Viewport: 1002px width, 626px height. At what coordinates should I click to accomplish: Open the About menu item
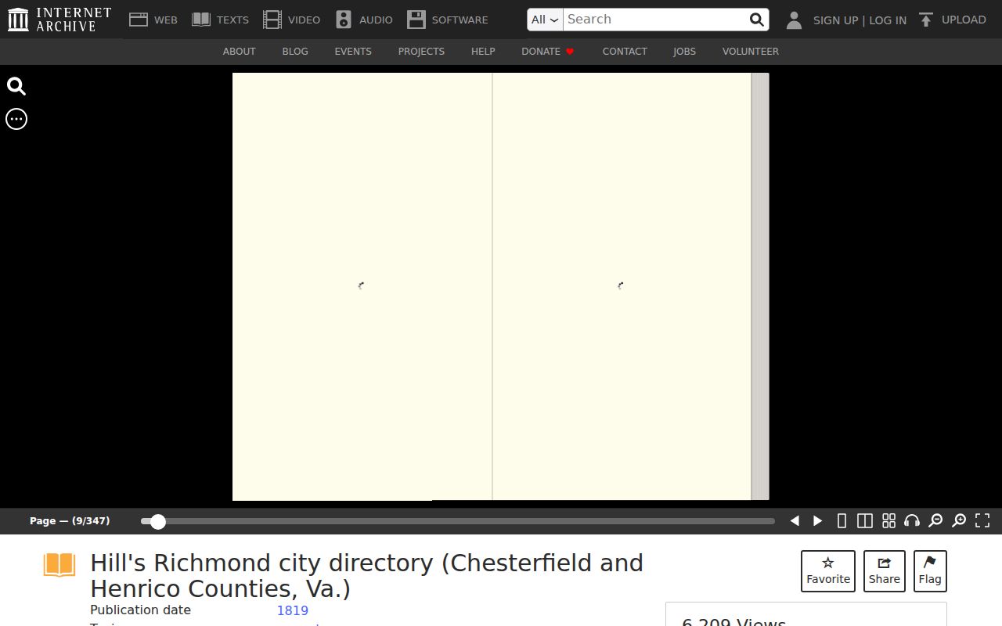click(x=239, y=52)
